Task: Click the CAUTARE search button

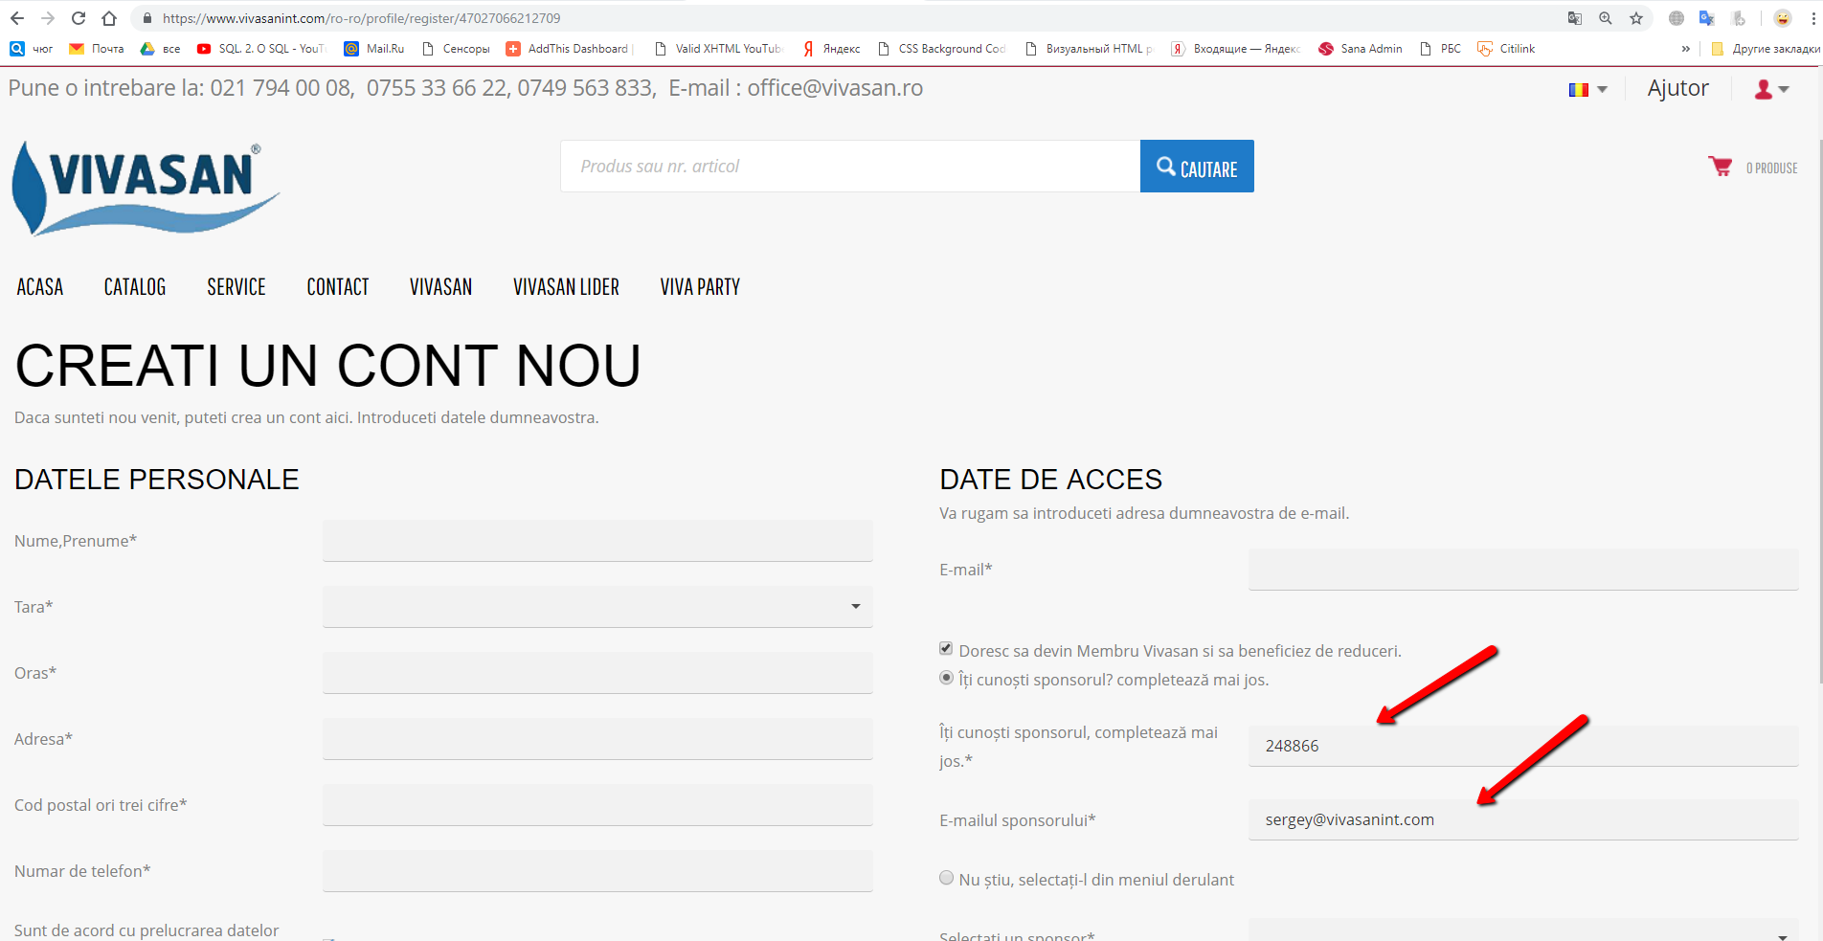Action: [x=1197, y=167]
